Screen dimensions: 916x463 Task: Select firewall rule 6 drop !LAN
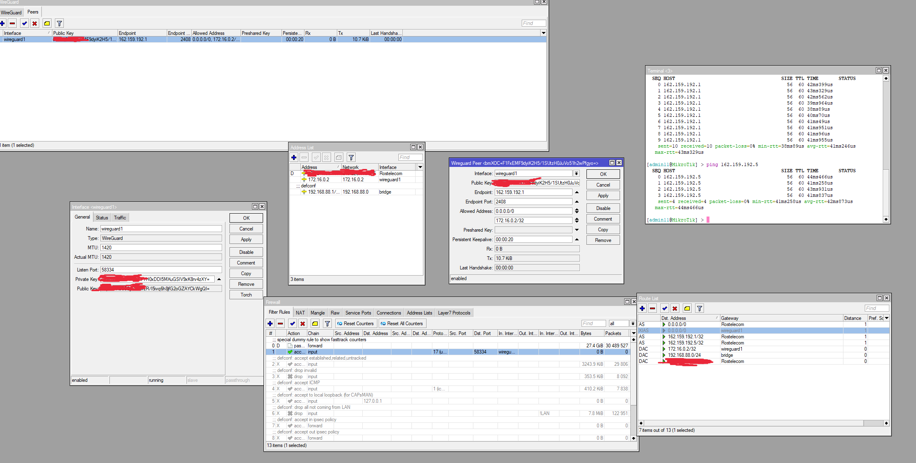[x=449, y=413]
